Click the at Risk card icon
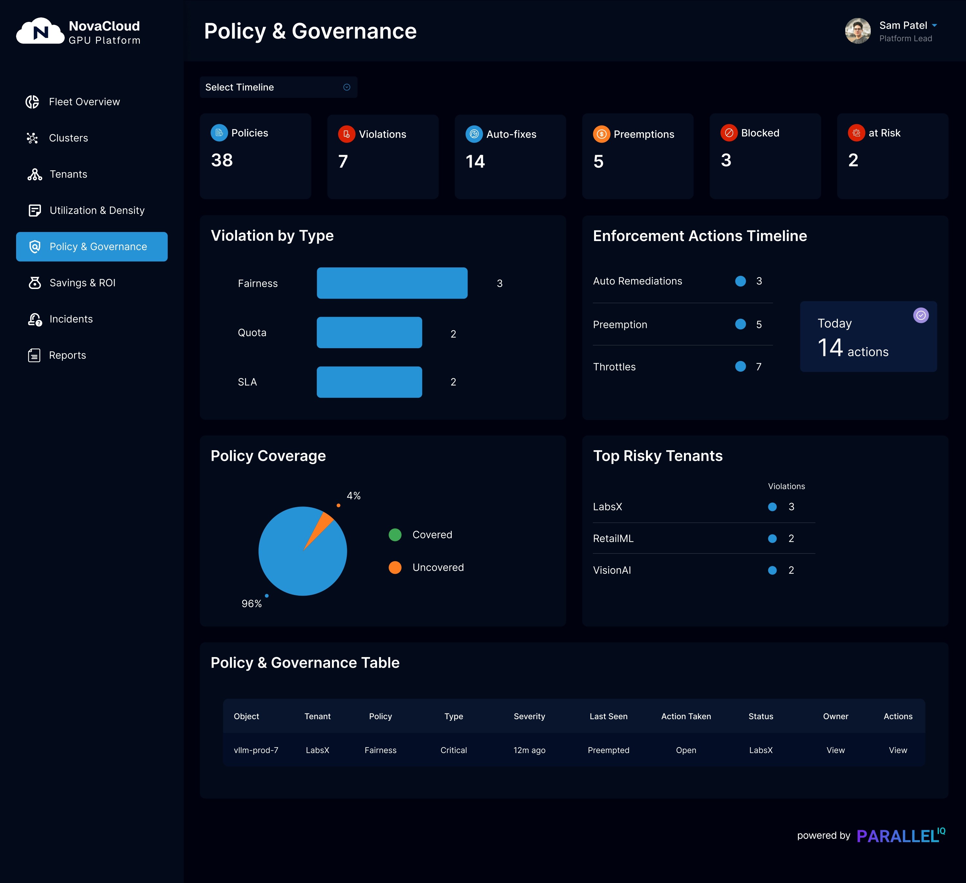 point(856,133)
